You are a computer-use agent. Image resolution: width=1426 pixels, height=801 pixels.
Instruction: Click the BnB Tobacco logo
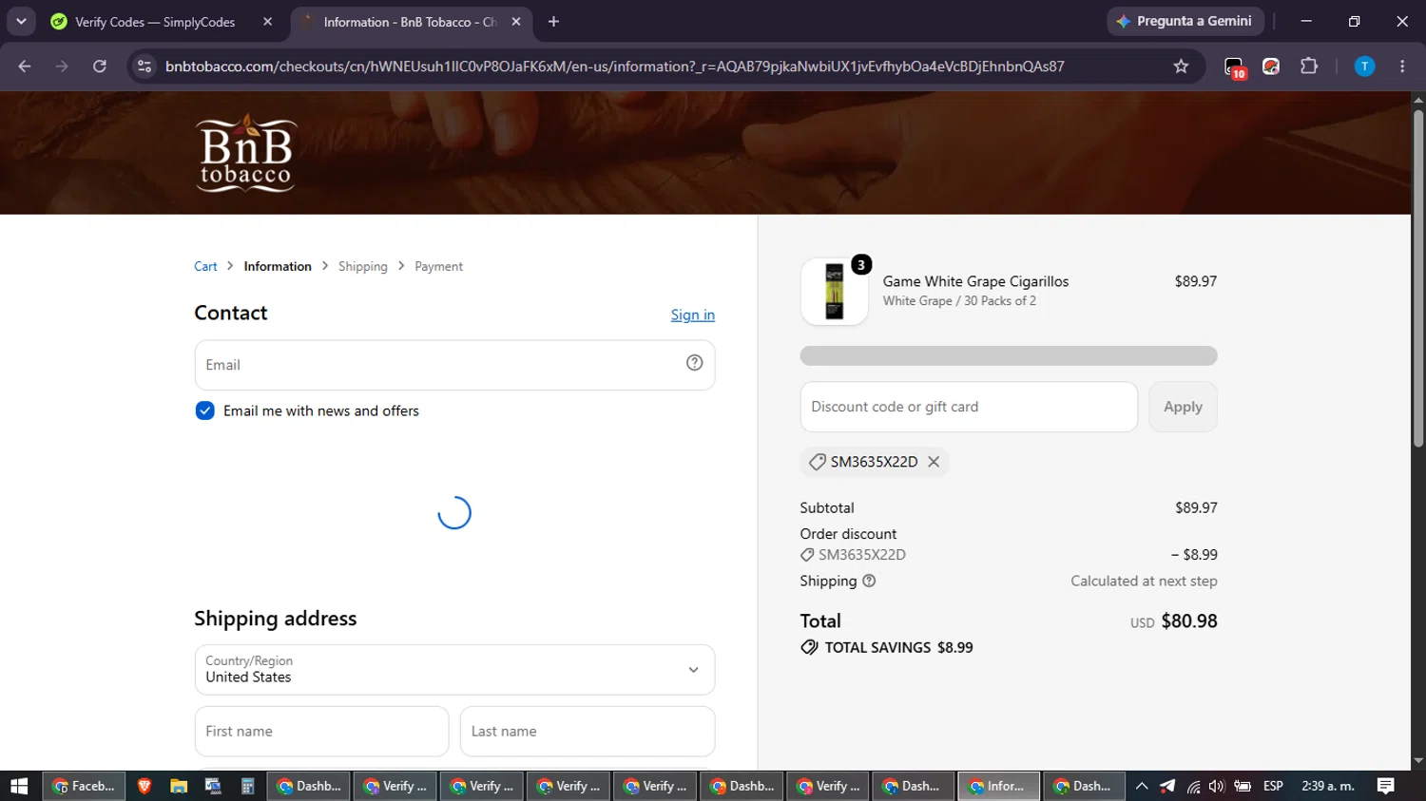[246, 153]
